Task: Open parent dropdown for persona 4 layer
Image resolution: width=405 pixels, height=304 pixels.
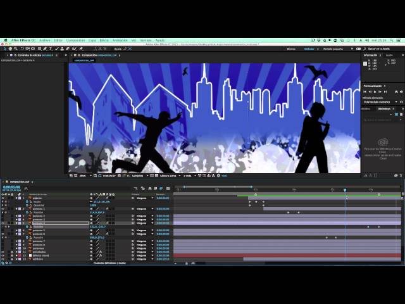Action: click(145, 223)
